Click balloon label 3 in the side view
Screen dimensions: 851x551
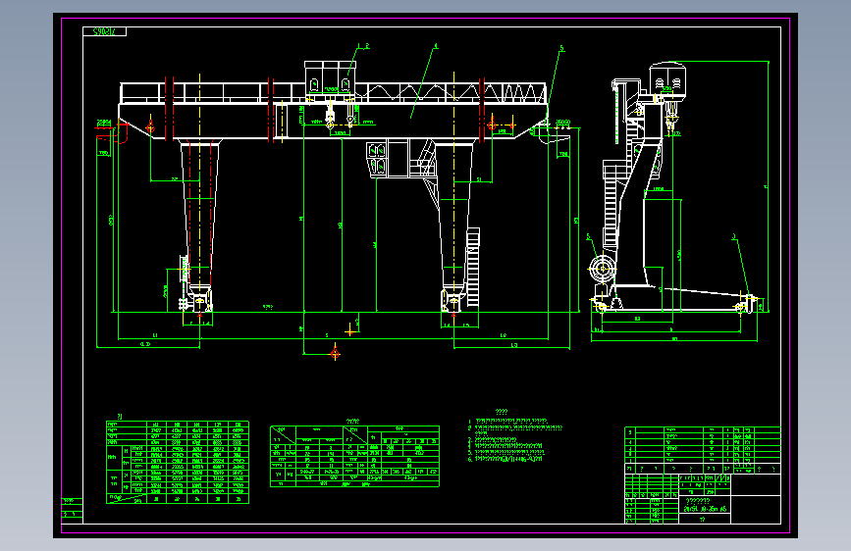pyautogui.click(x=734, y=237)
